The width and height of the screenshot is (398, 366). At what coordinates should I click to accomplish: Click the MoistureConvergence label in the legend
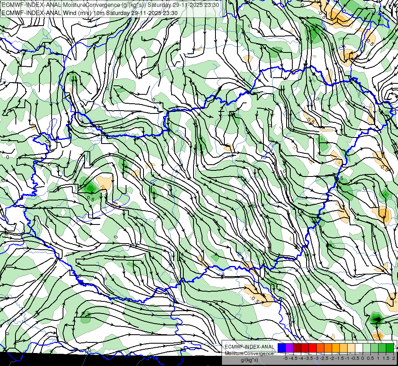[x=249, y=353]
